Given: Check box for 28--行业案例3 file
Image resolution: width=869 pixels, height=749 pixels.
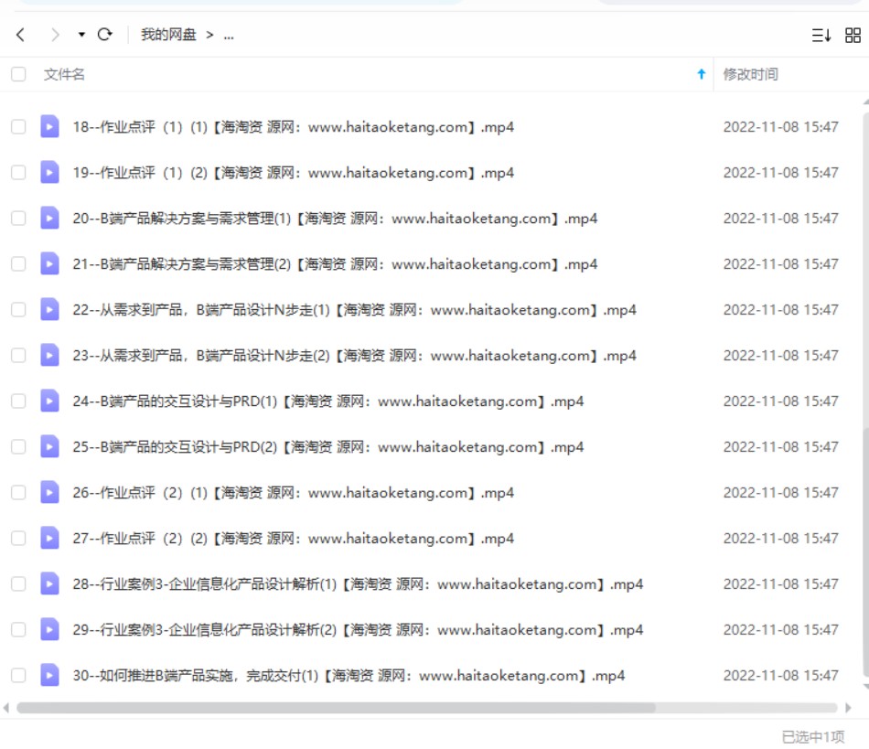Looking at the screenshot, I should [x=18, y=583].
